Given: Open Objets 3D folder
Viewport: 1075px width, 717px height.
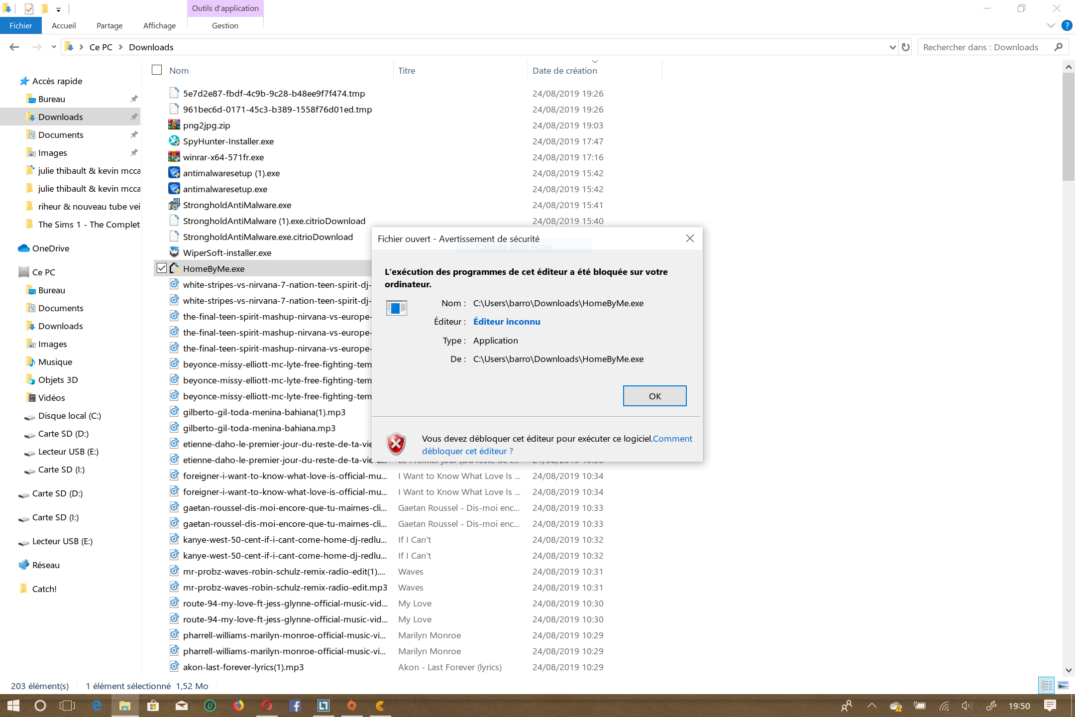Looking at the screenshot, I should tap(58, 380).
